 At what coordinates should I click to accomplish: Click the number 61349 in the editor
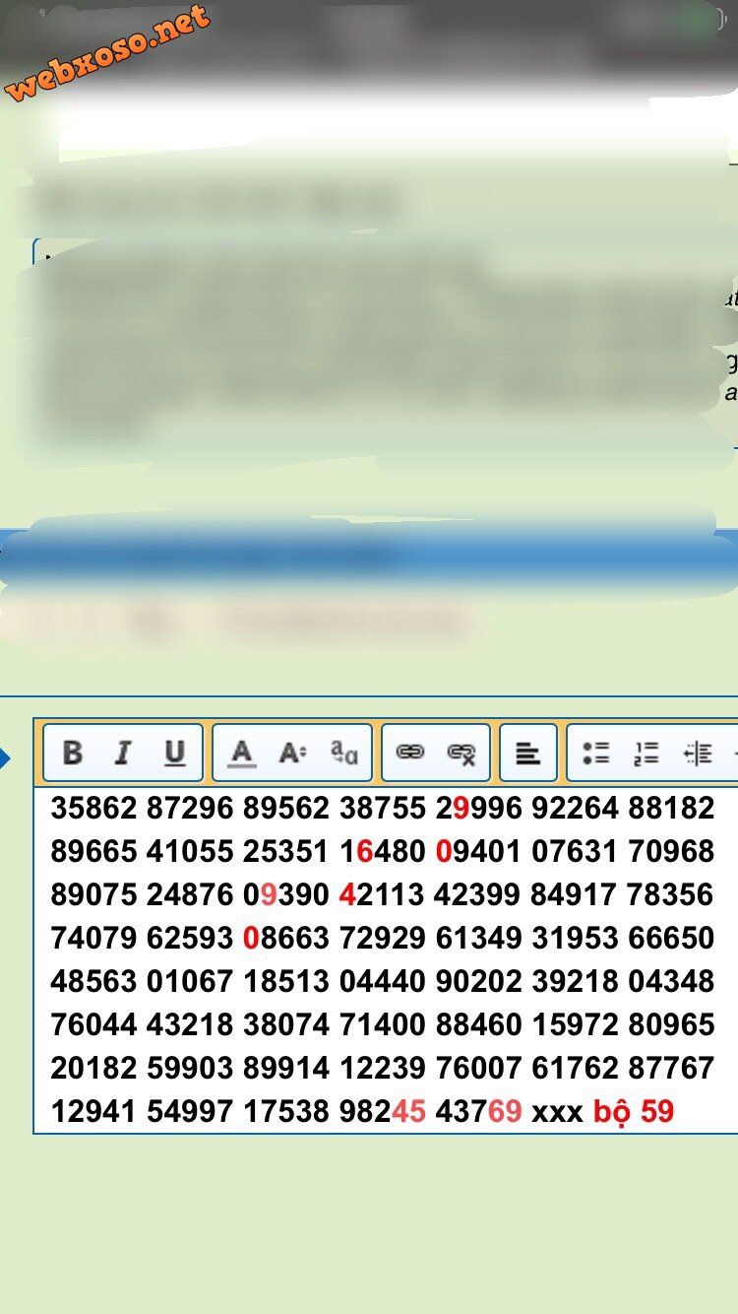[x=479, y=939]
